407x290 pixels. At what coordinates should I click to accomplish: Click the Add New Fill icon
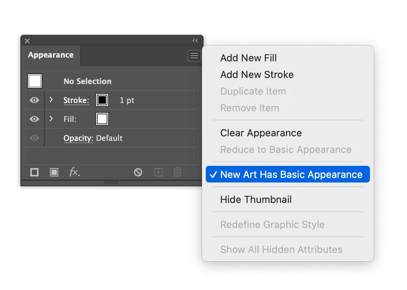pos(54,172)
